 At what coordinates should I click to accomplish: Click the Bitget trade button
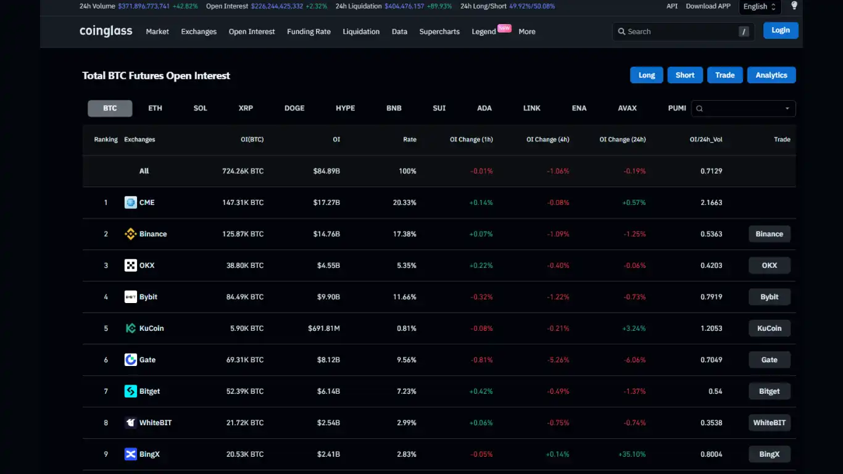pos(770,391)
